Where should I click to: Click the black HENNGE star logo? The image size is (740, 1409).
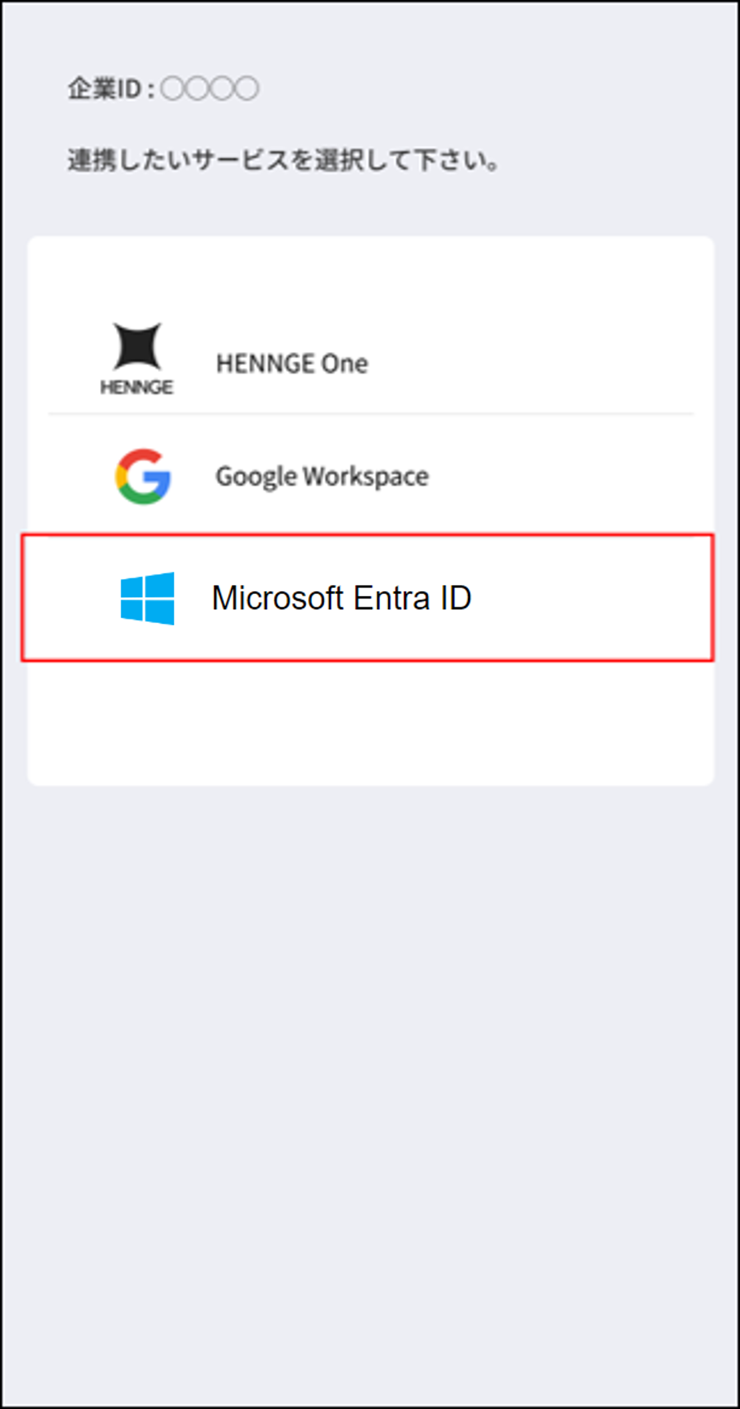(x=137, y=345)
